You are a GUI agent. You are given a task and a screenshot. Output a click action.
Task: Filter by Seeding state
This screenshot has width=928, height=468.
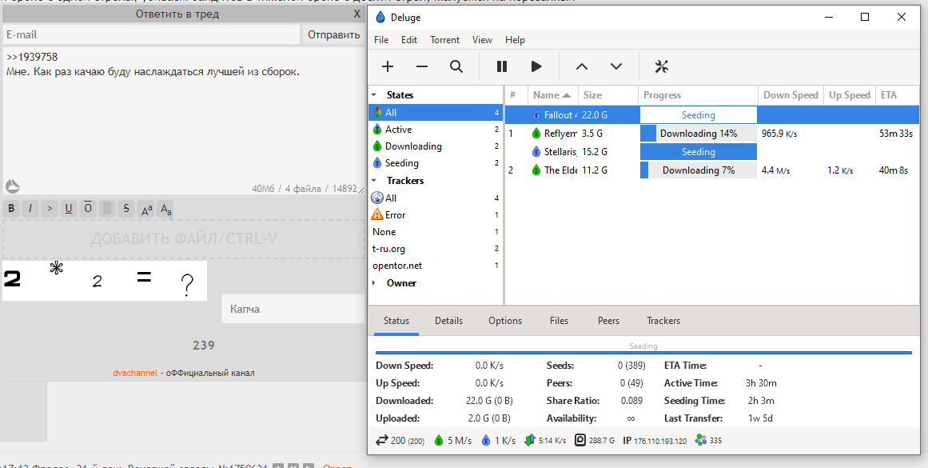point(436,163)
